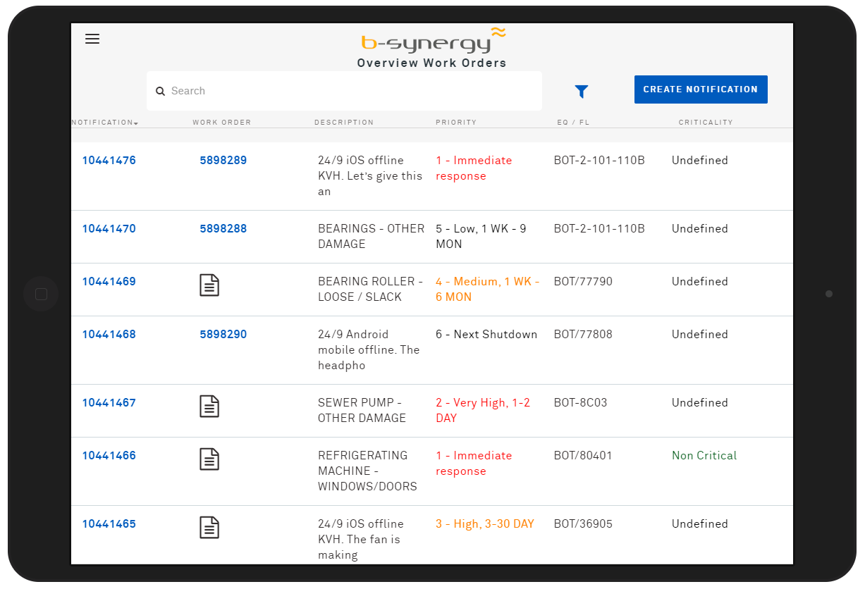
Task: Click equipment BOT/77790
Action: (583, 282)
